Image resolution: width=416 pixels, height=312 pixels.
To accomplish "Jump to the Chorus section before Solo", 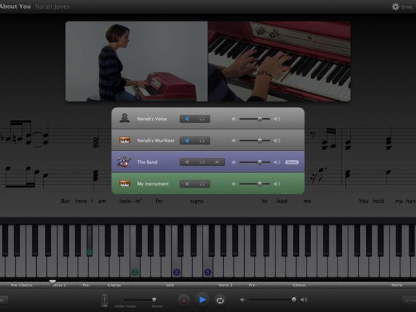I will click(115, 285).
